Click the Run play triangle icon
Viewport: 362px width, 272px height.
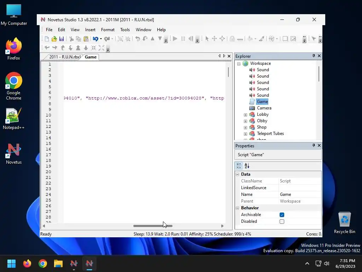[175, 39]
